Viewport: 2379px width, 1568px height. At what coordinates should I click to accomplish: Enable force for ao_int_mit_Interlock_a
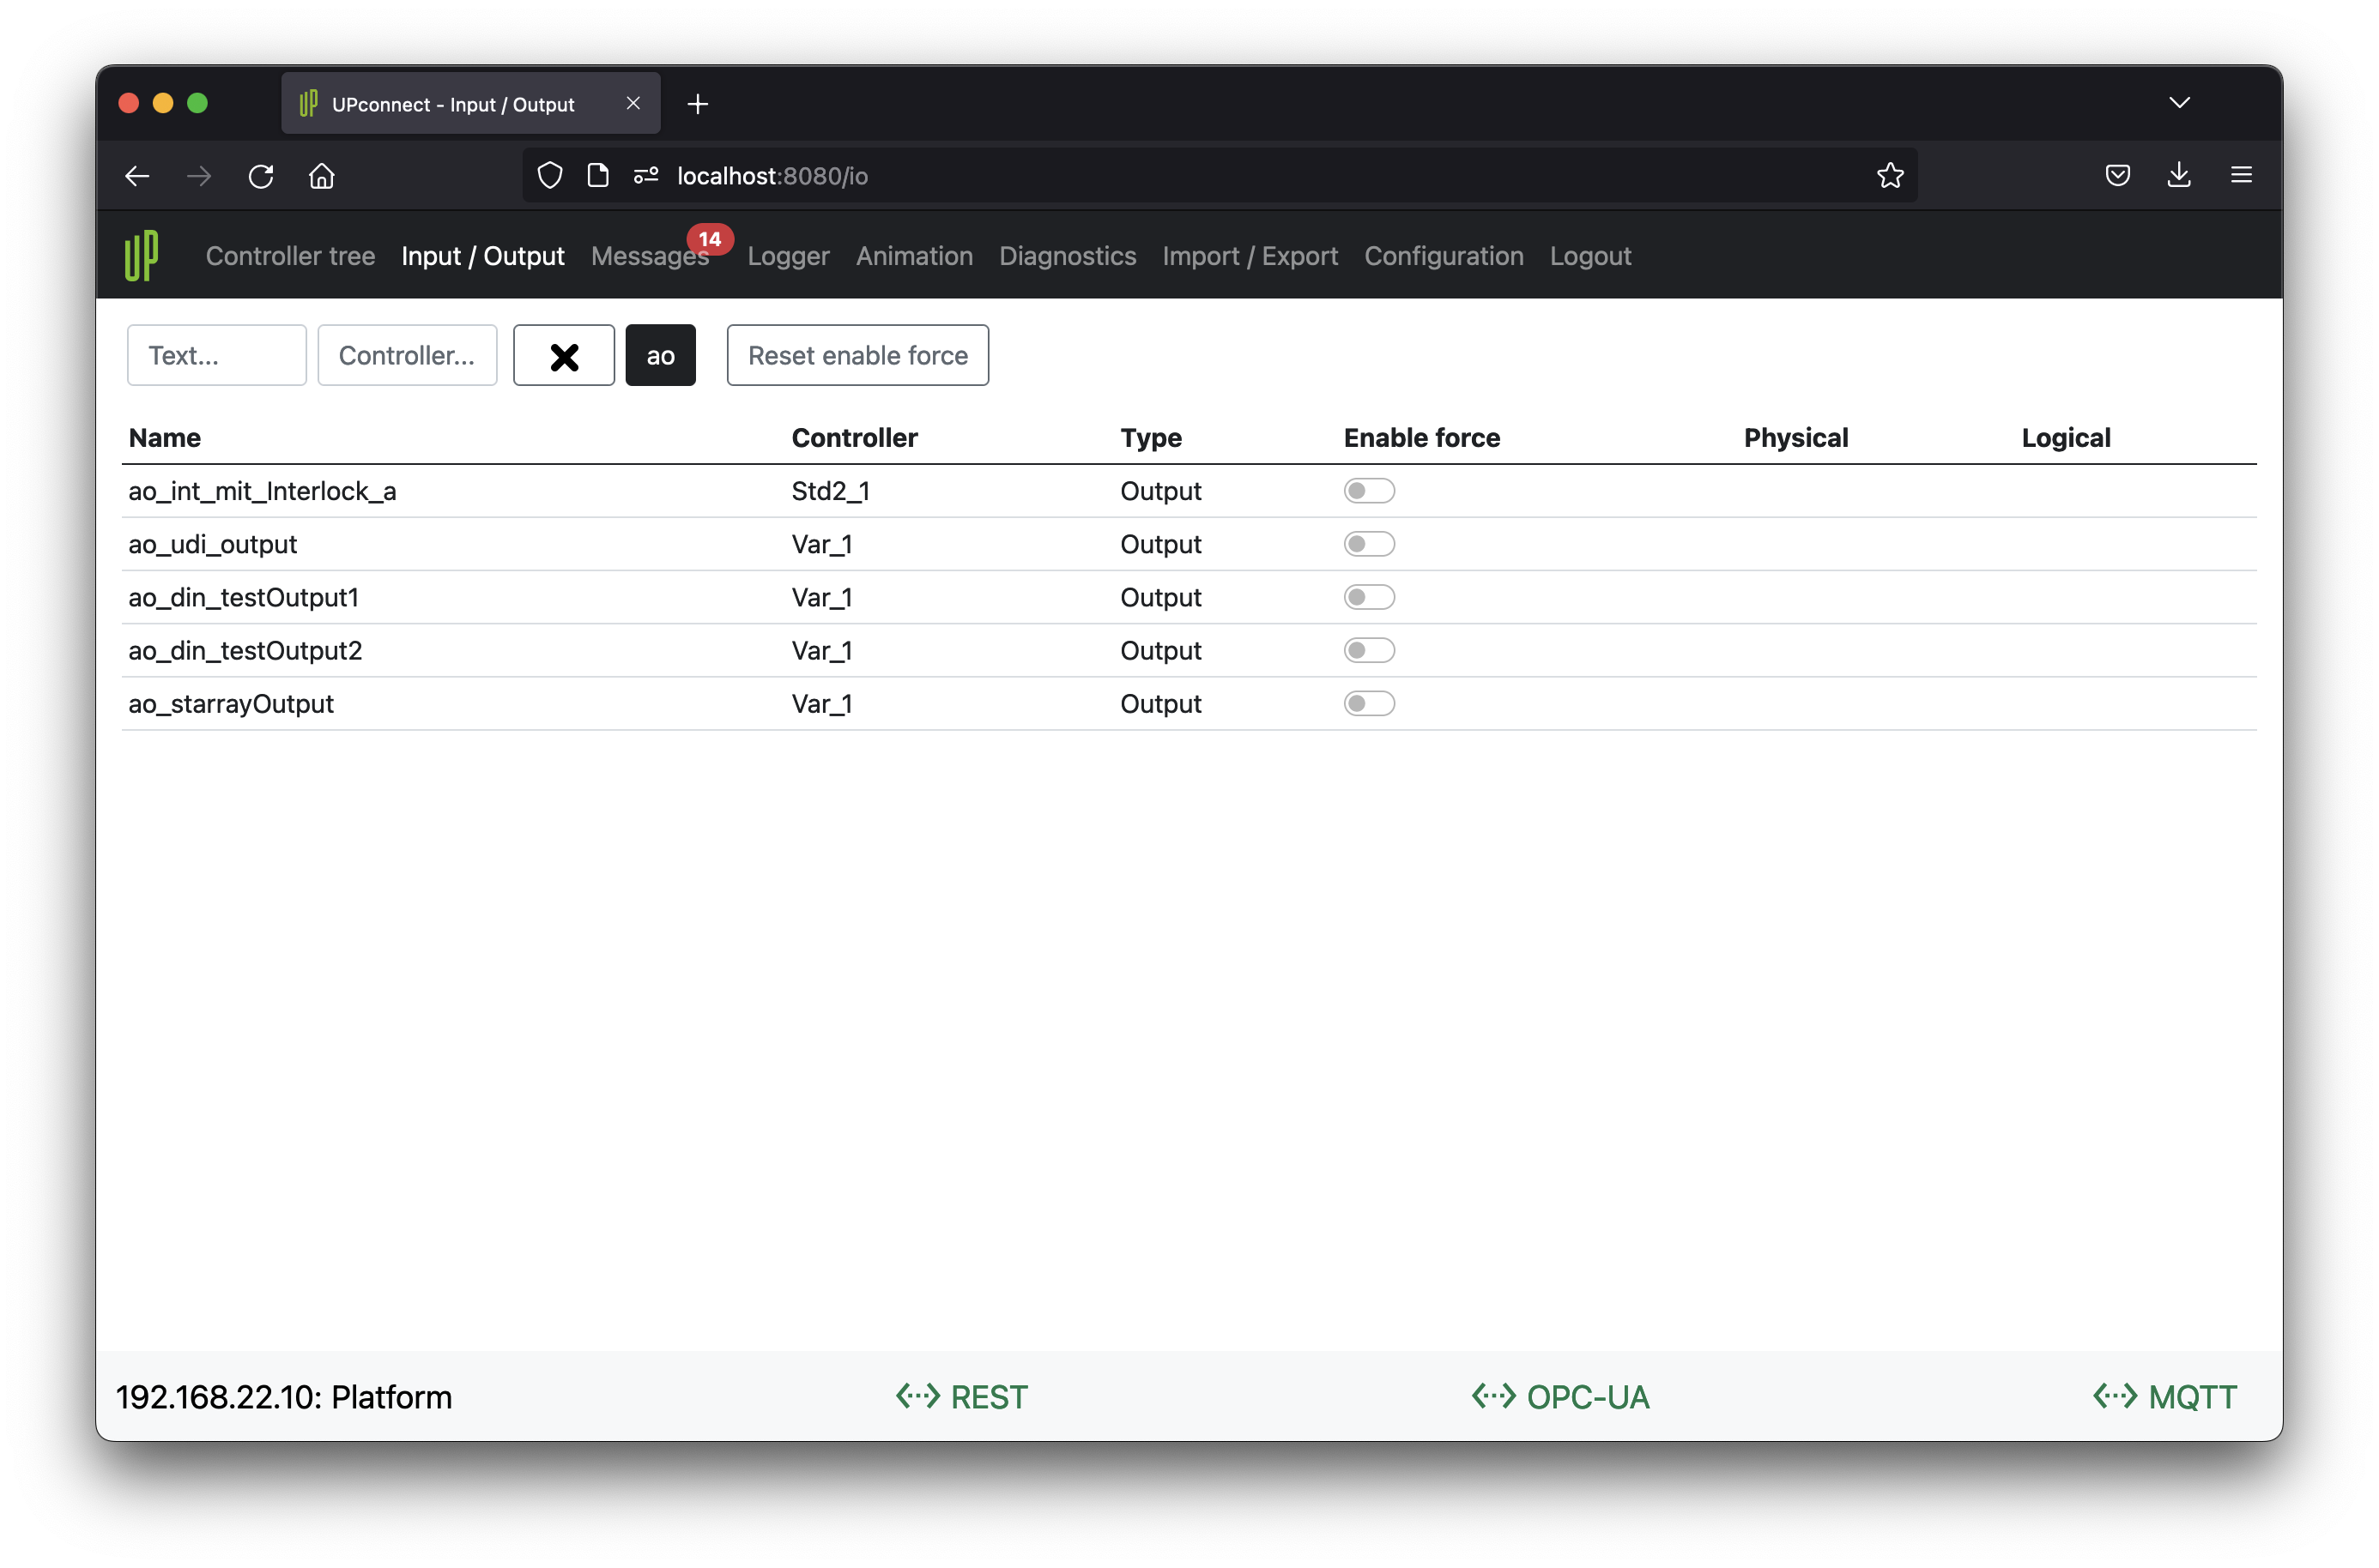coord(1369,491)
